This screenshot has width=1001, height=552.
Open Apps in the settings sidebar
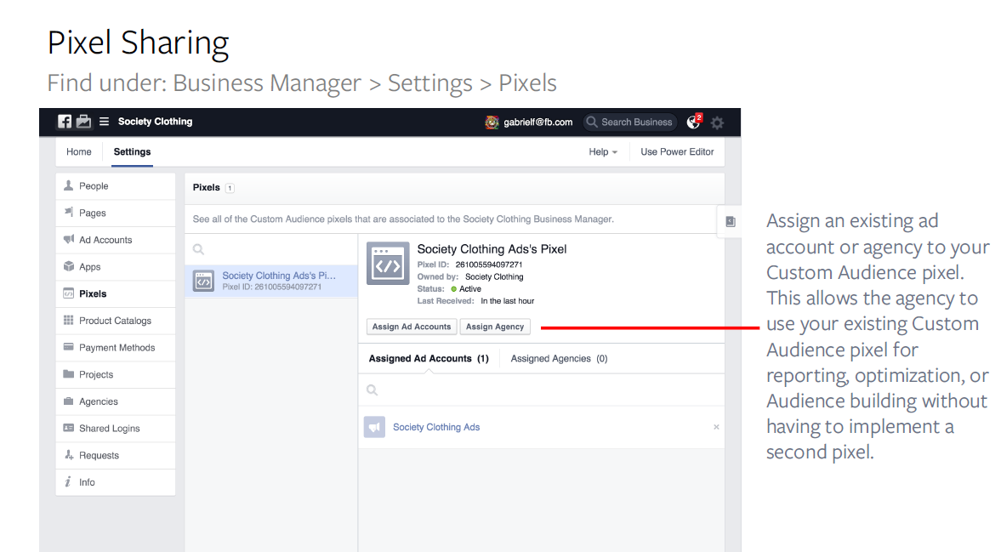(116, 267)
